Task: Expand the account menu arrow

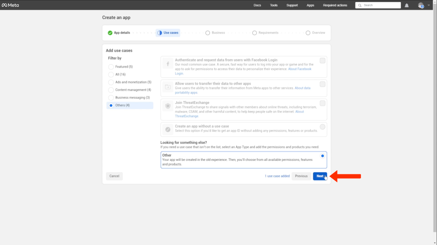Action: click(x=428, y=5)
